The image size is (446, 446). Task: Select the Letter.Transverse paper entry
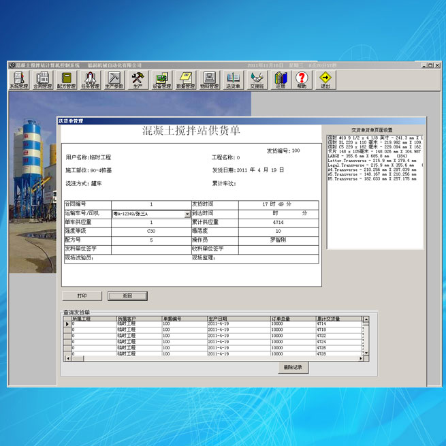pyautogui.click(x=375, y=161)
